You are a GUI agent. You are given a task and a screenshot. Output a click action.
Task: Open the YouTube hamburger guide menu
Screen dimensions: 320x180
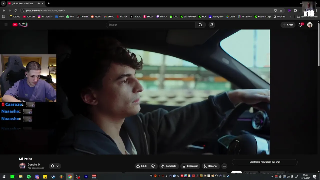pyautogui.click(x=6, y=25)
